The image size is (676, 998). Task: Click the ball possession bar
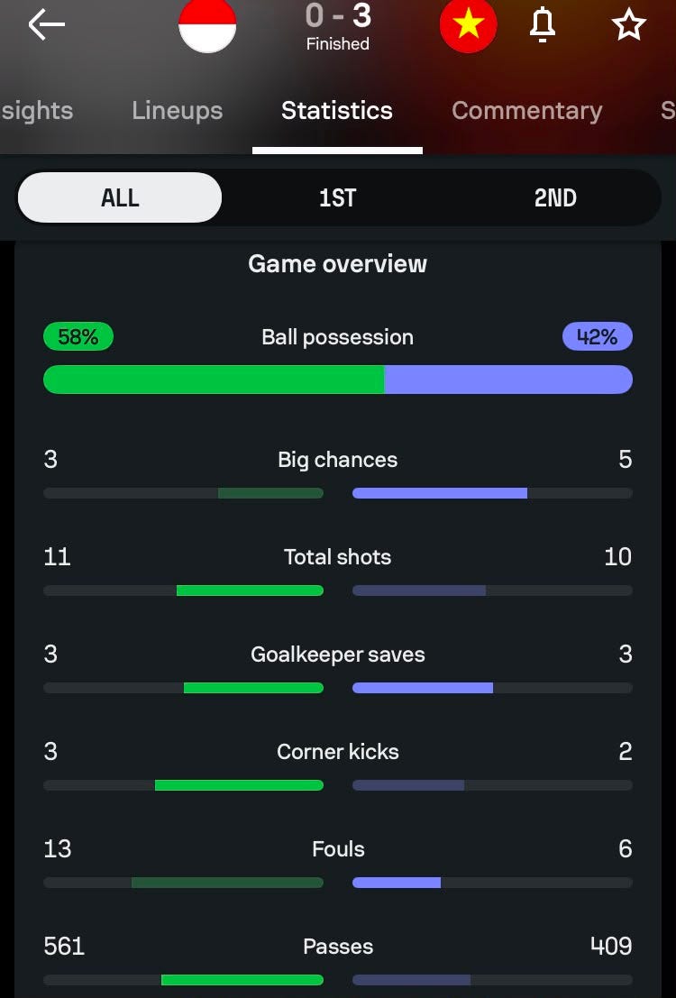point(338,380)
